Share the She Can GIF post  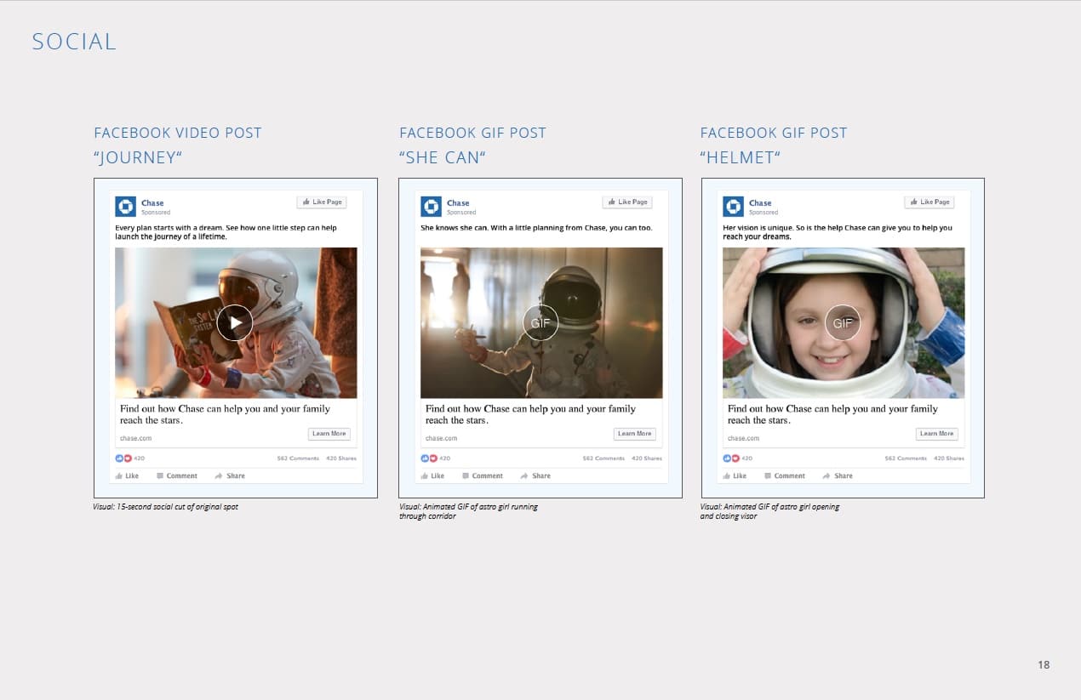coord(535,475)
